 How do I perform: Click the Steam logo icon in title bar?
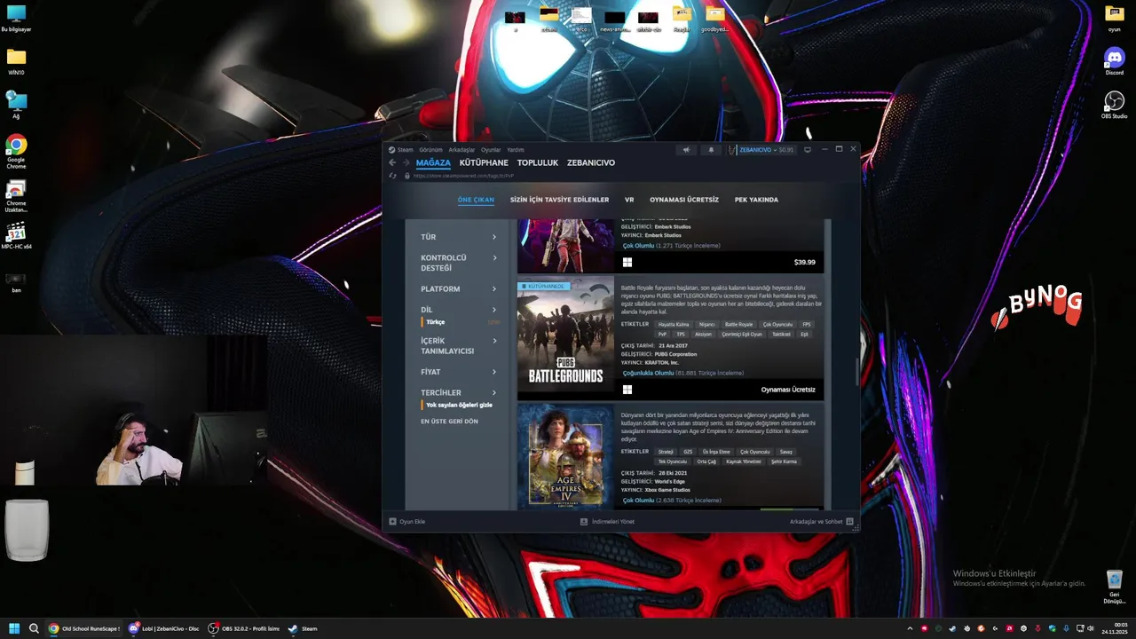391,150
